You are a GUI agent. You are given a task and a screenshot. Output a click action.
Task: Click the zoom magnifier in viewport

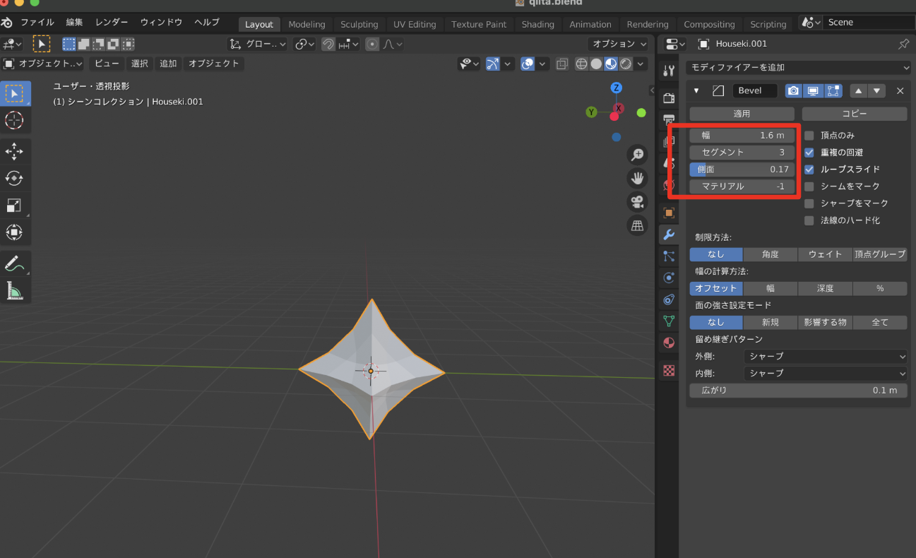pyautogui.click(x=637, y=155)
